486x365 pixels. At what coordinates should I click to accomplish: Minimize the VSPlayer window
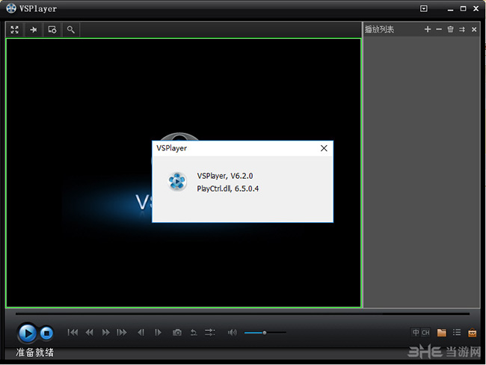[x=451, y=9]
